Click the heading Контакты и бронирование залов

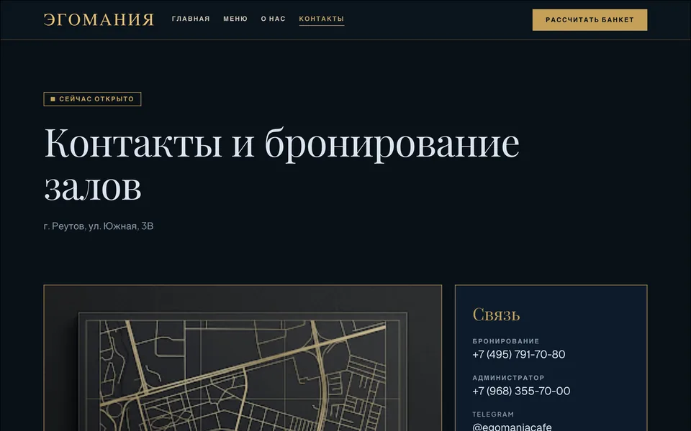tap(281, 164)
